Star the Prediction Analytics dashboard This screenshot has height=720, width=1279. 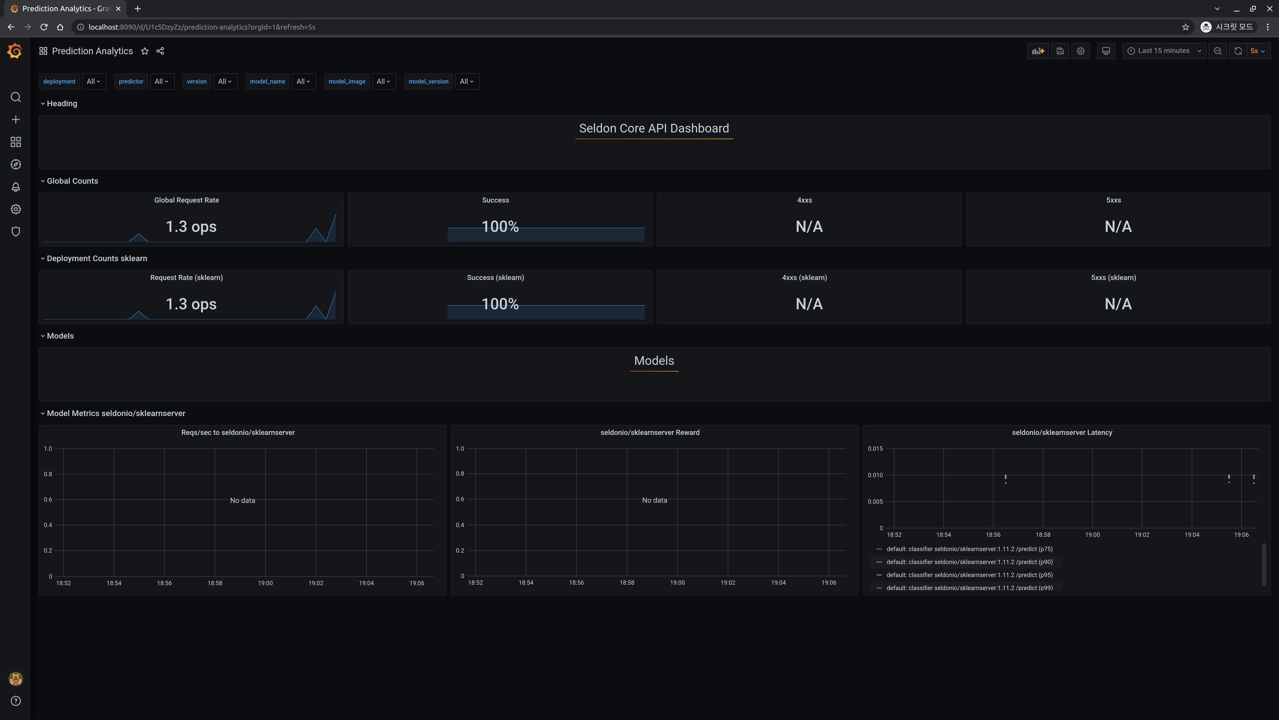point(145,51)
